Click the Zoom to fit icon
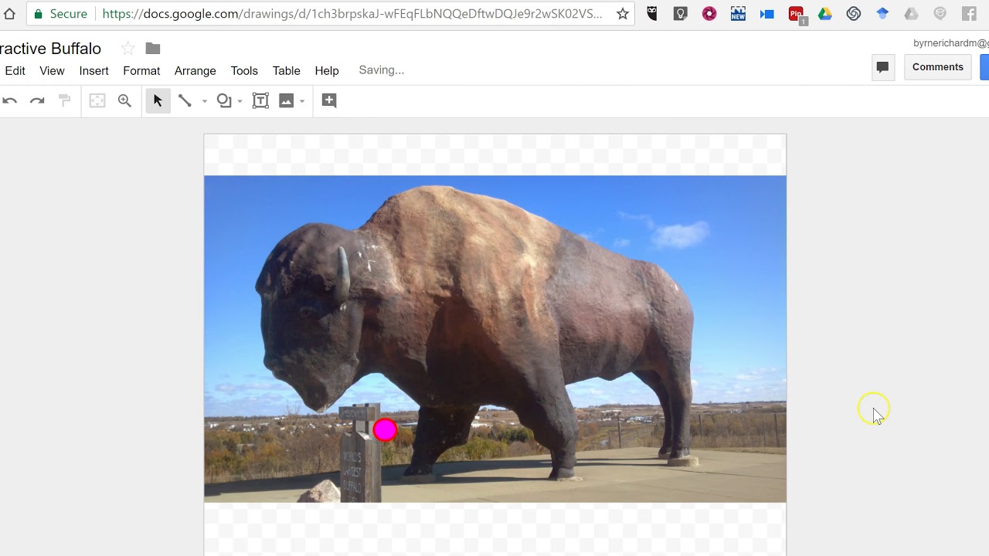Image resolution: width=989 pixels, height=556 pixels. [97, 100]
